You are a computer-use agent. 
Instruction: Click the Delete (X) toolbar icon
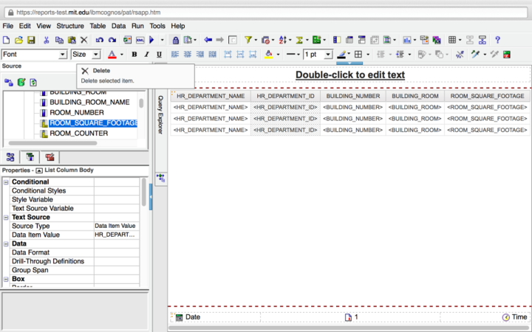tap(83, 40)
